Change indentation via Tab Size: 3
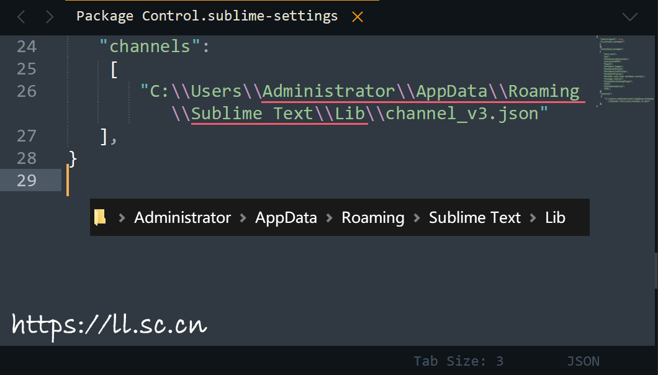Image resolution: width=658 pixels, height=375 pixels. pos(458,361)
